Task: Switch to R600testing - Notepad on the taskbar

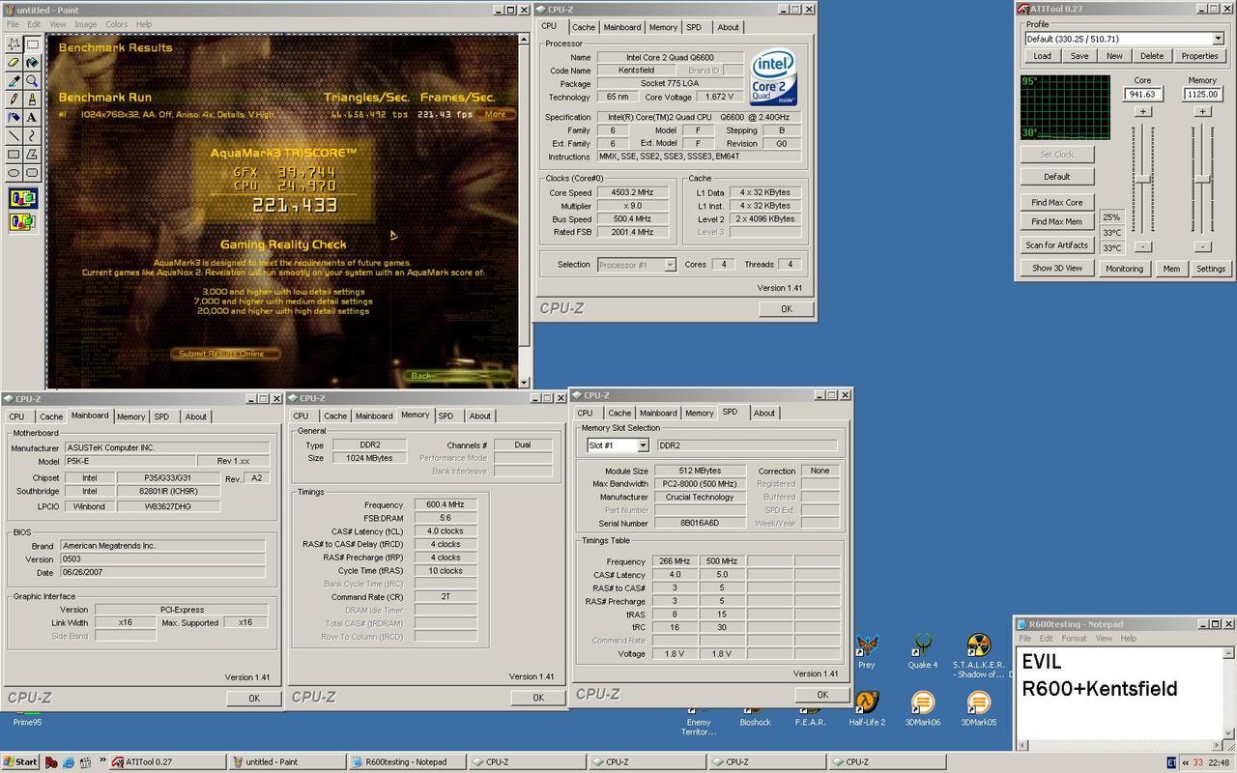Action: (406, 761)
